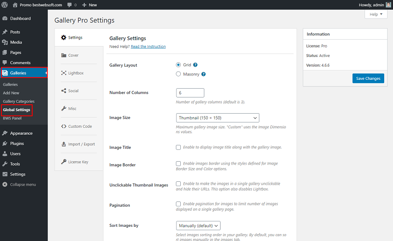Open the Gallery Categories submenu item
393x241 pixels.
point(19,101)
